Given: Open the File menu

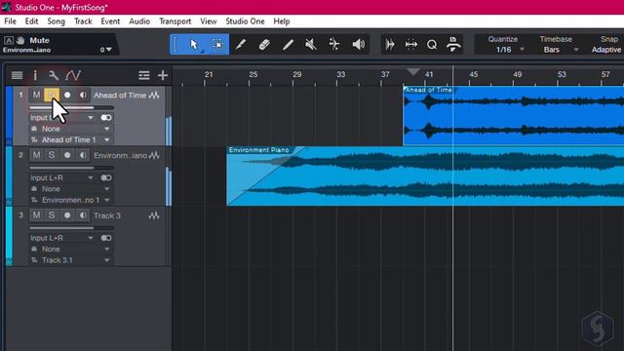Looking at the screenshot, I should click(x=11, y=21).
